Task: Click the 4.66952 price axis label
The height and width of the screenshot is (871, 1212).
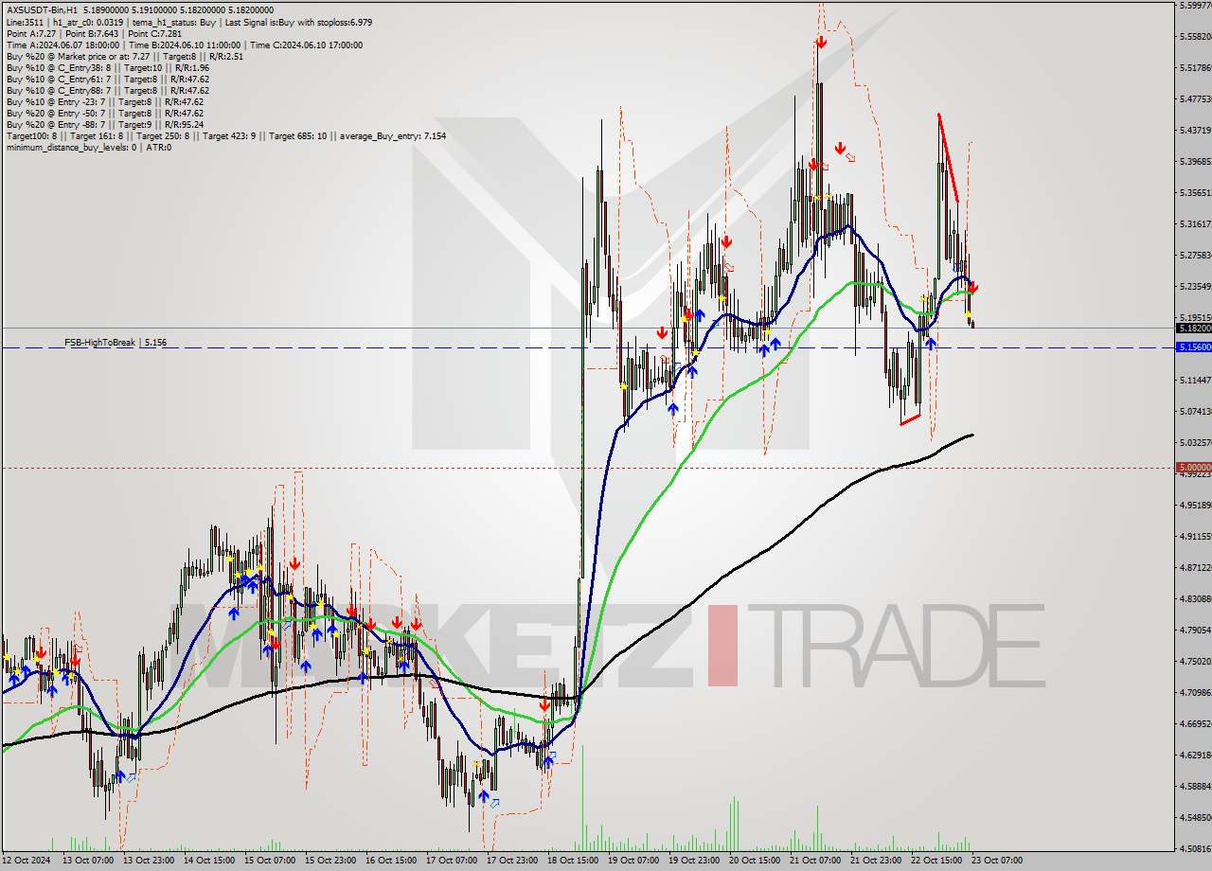Action: click(x=1195, y=723)
